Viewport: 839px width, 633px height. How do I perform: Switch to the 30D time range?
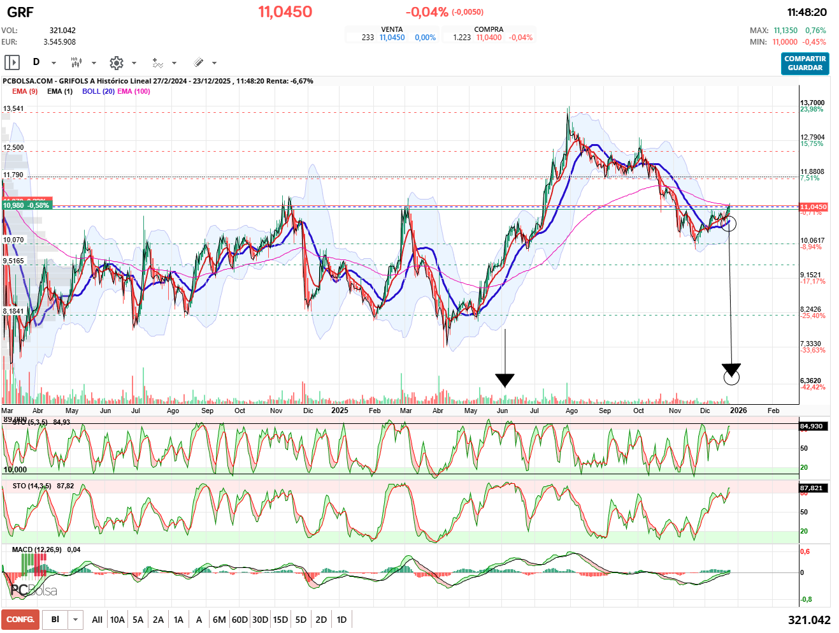click(x=260, y=620)
